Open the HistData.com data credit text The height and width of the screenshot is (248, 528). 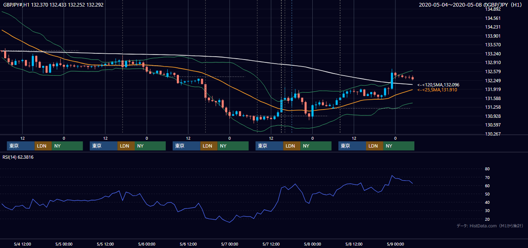(x=490, y=226)
